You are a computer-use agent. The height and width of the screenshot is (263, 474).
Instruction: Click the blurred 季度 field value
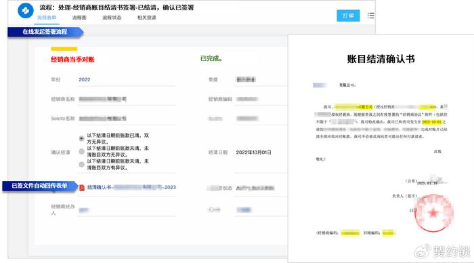point(246,79)
